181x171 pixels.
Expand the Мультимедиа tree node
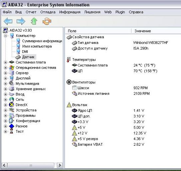[x=5, y=84]
